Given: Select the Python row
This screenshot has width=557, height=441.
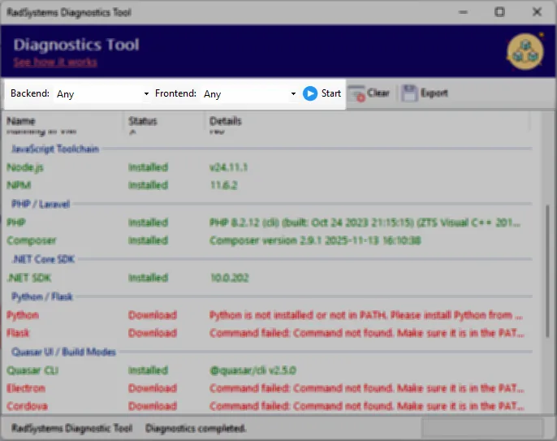Looking at the screenshot, I should coord(23,315).
